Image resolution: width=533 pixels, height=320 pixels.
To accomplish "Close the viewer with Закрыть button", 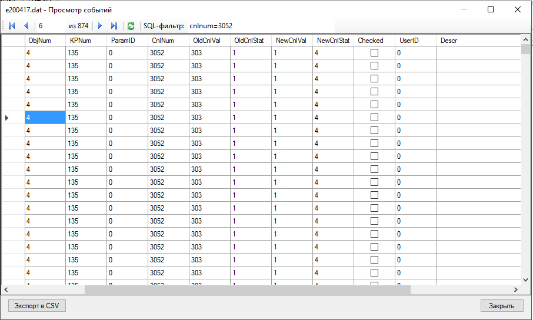I will click(x=502, y=306).
